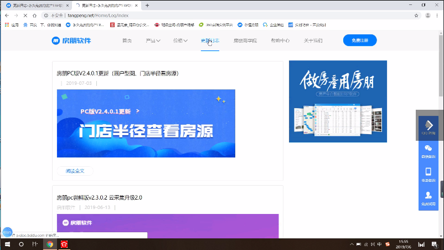Open the 首页 navigation item
Screen dimensions: 444x250
[x=127, y=40]
